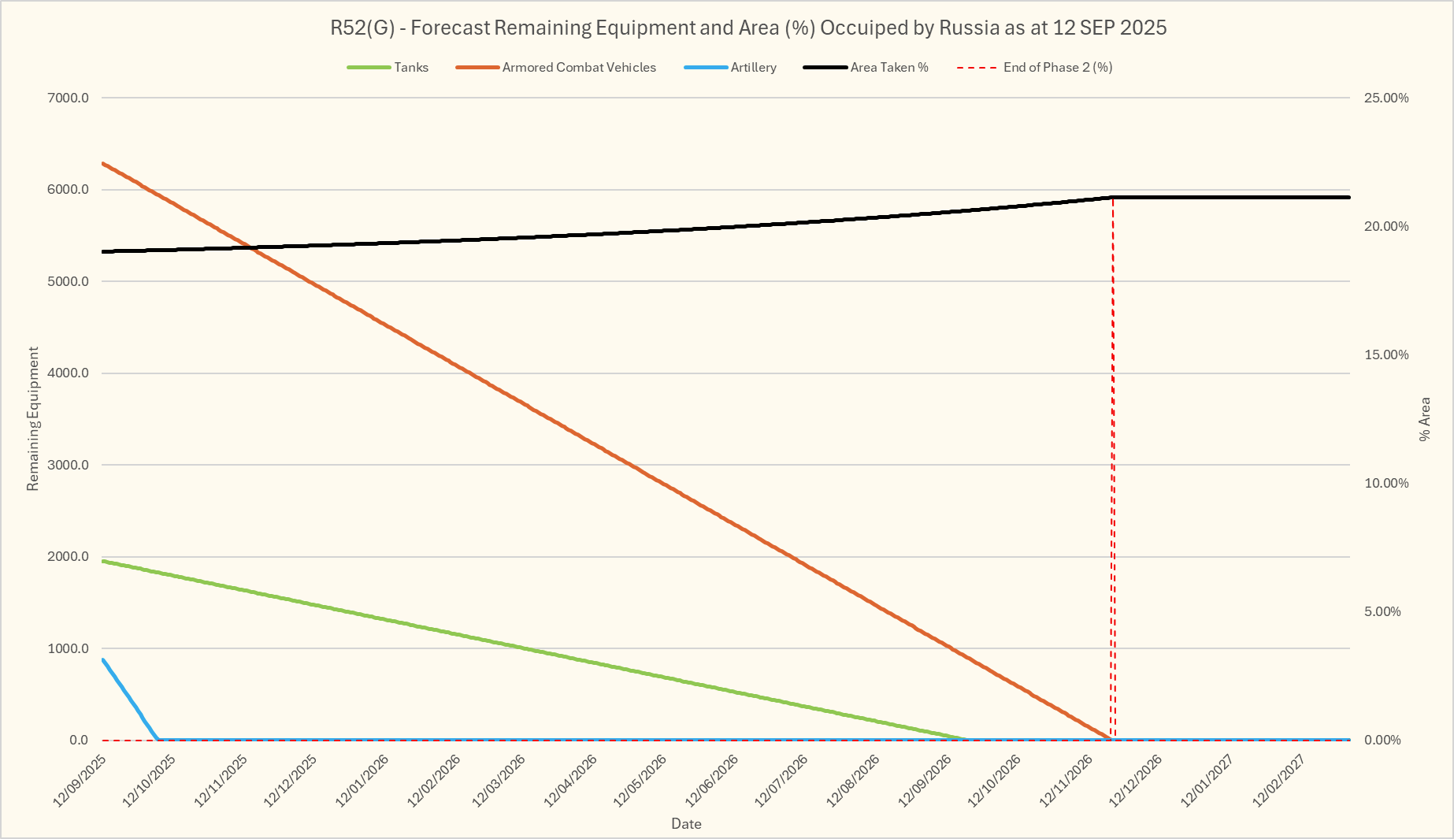Viewport: 1454px width, 839px height.
Task: Select the Remaining Equipment axis title
Action: pos(32,419)
